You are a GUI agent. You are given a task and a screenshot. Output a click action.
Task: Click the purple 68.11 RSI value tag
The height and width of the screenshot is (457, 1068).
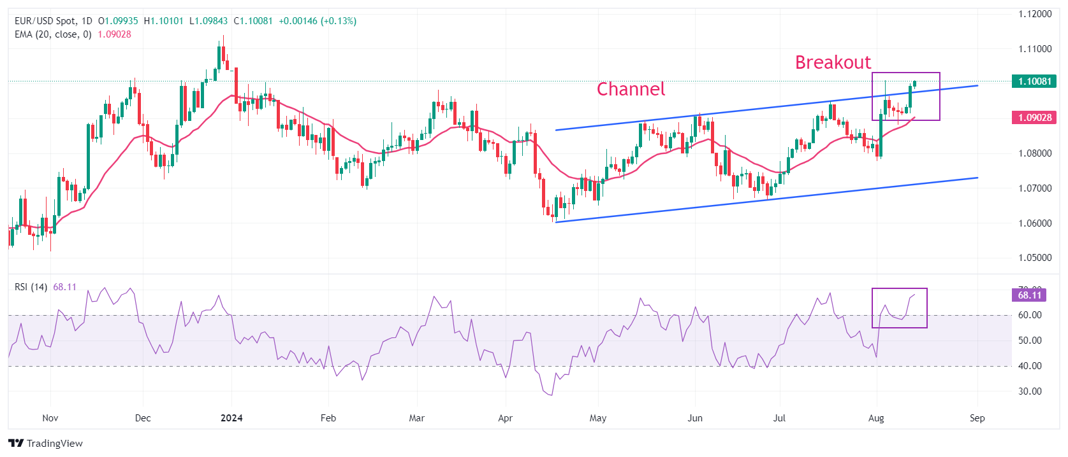tap(1029, 295)
